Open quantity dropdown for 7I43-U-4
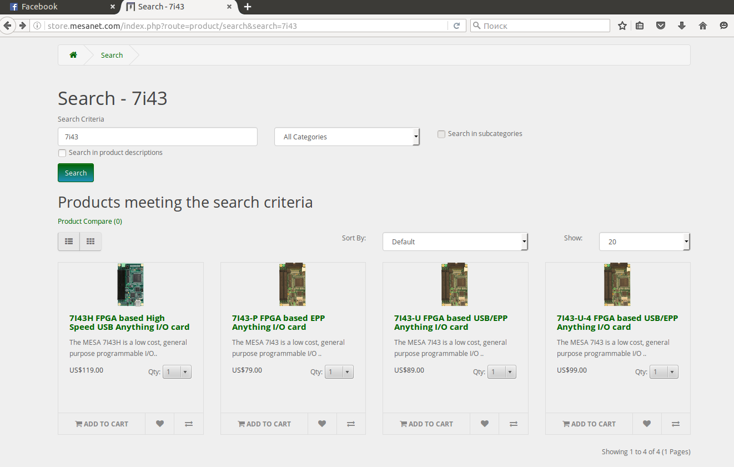Image resolution: width=734 pixels, height=467 pixels. (x=664, y=372)
